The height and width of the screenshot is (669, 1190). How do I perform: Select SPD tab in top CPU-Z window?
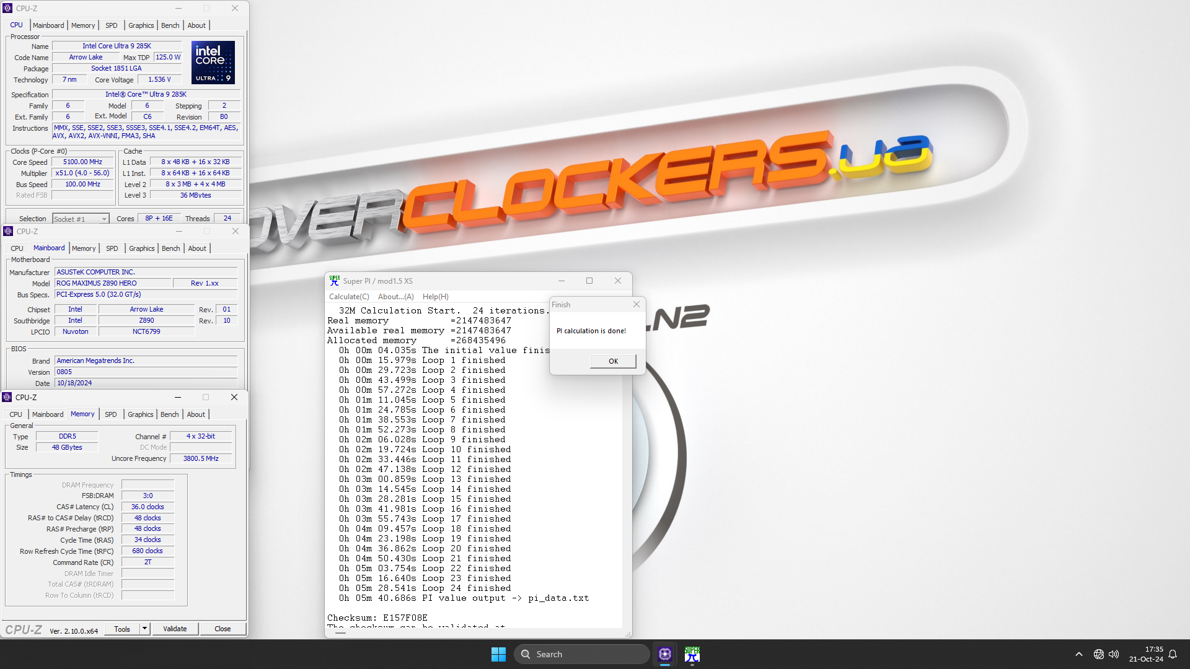112,25
